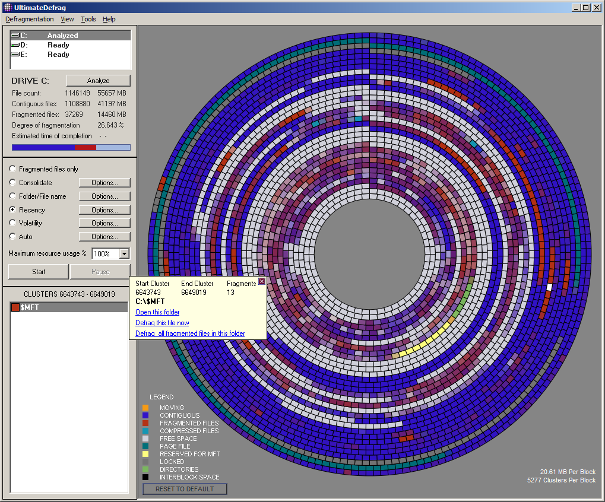Click the red $MFT file icon in cluster list
This screenshot has width=605, height=502.
point(15,307)
